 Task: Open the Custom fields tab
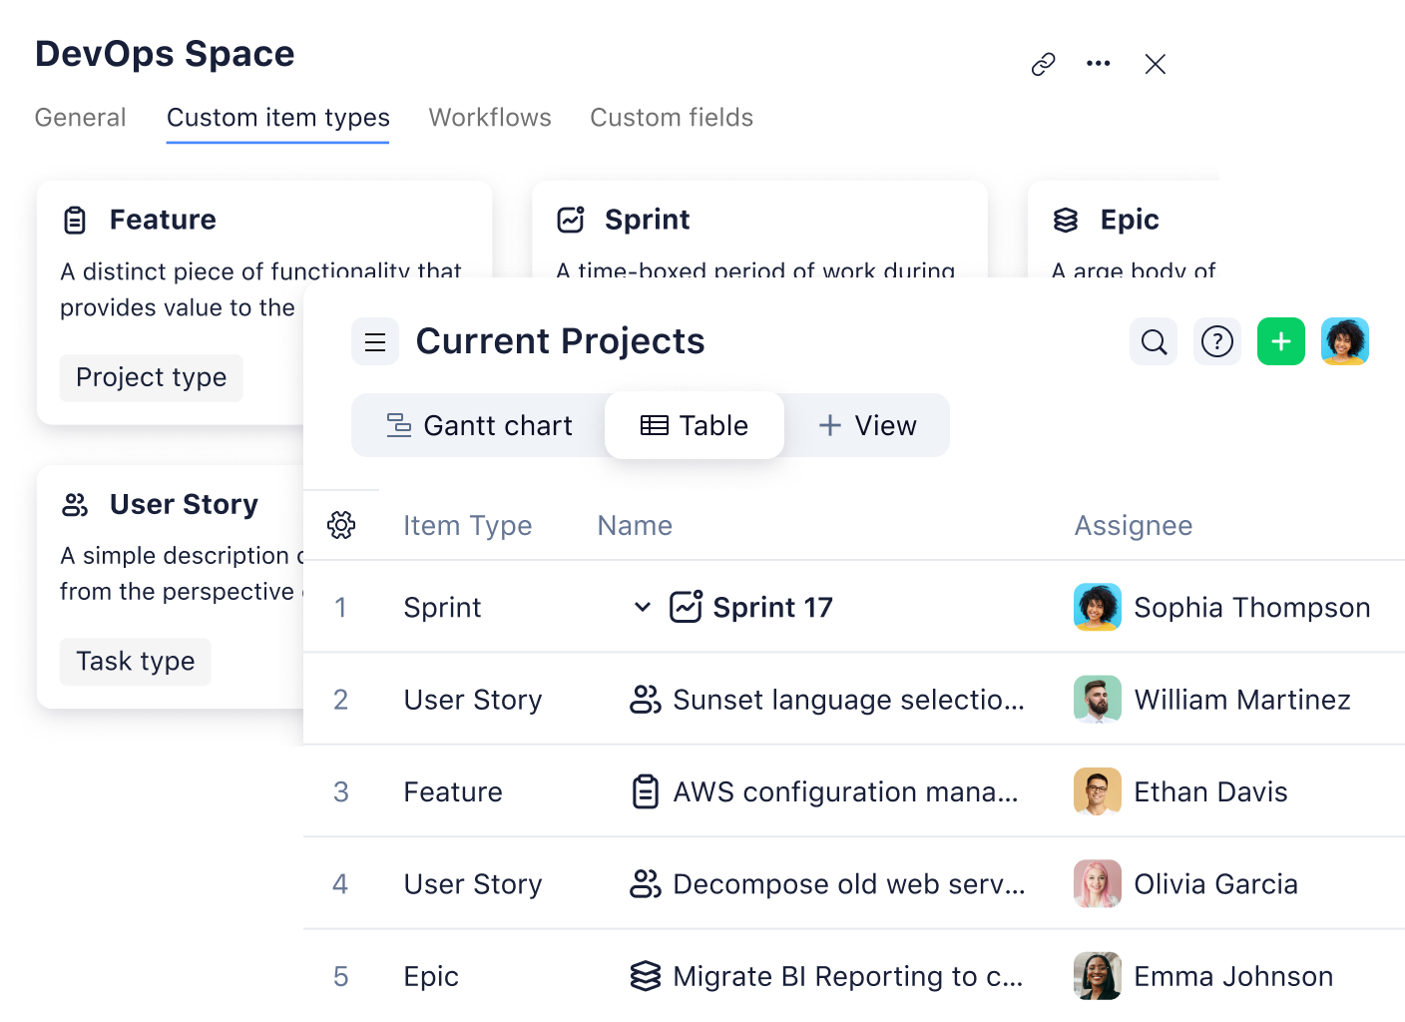coord(671,118)
